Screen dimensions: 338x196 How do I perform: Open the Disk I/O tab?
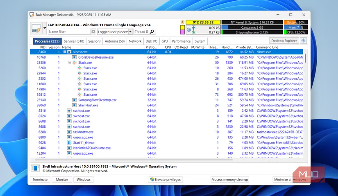(152, 41)
